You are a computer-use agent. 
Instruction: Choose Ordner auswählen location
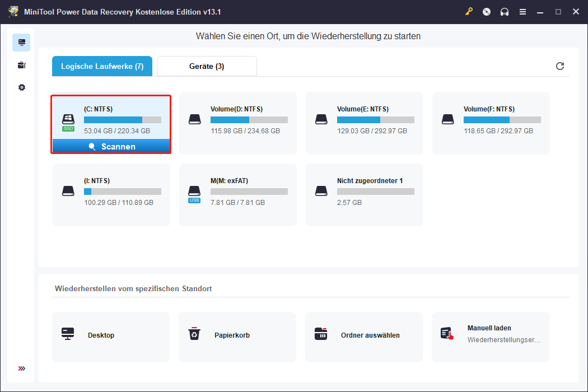[364, 337]
